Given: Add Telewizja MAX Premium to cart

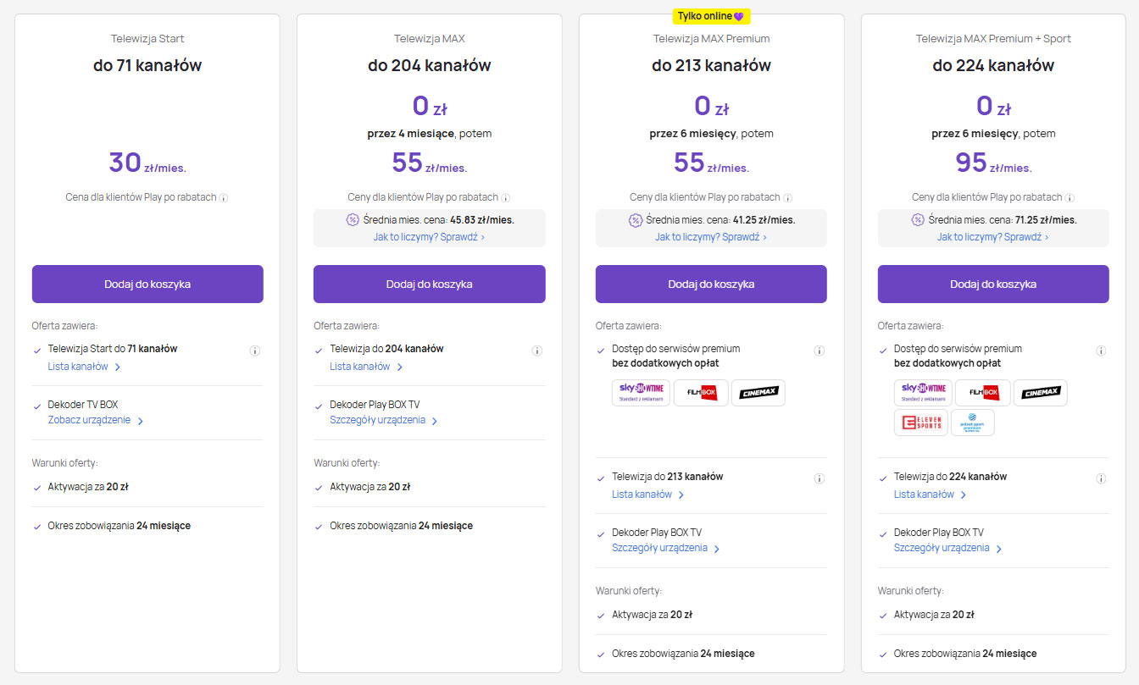Looking at the screenshot, I should pyautogui.click(x=711, y=284).
